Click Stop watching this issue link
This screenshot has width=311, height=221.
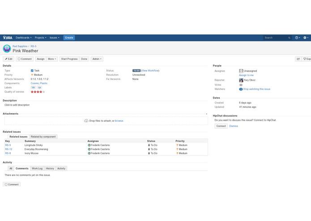click(x=257, y=89)
